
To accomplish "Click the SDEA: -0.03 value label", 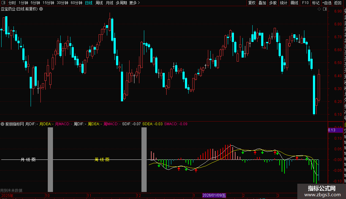I will 152,124.
